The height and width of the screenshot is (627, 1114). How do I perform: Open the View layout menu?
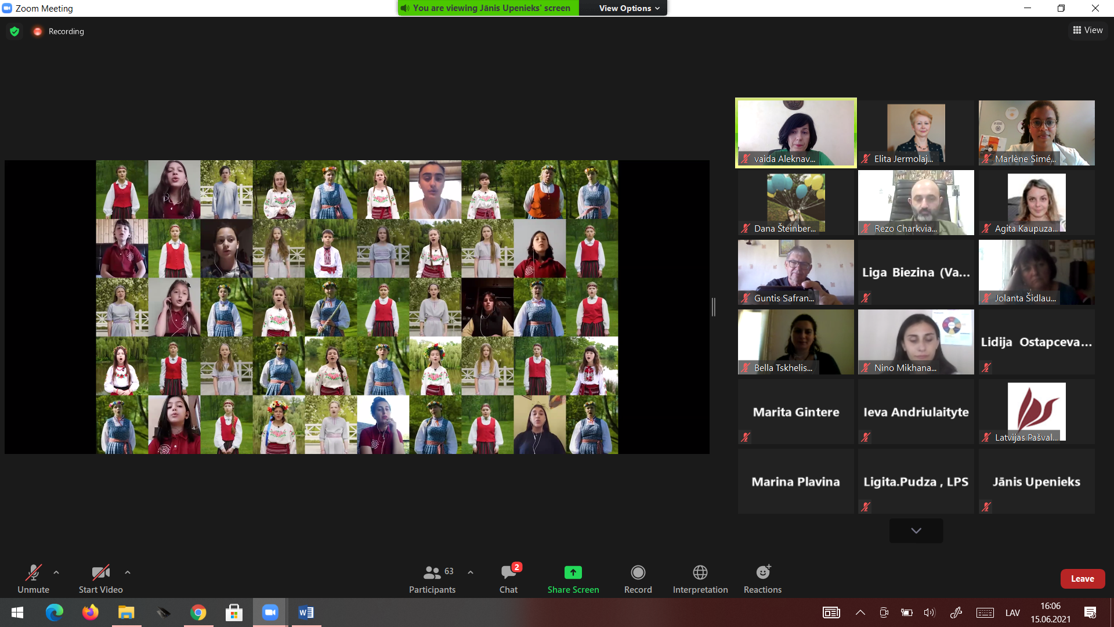tap(1088, 30)
